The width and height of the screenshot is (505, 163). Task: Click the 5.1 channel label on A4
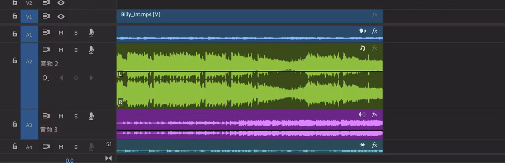[x=109, y=145]
